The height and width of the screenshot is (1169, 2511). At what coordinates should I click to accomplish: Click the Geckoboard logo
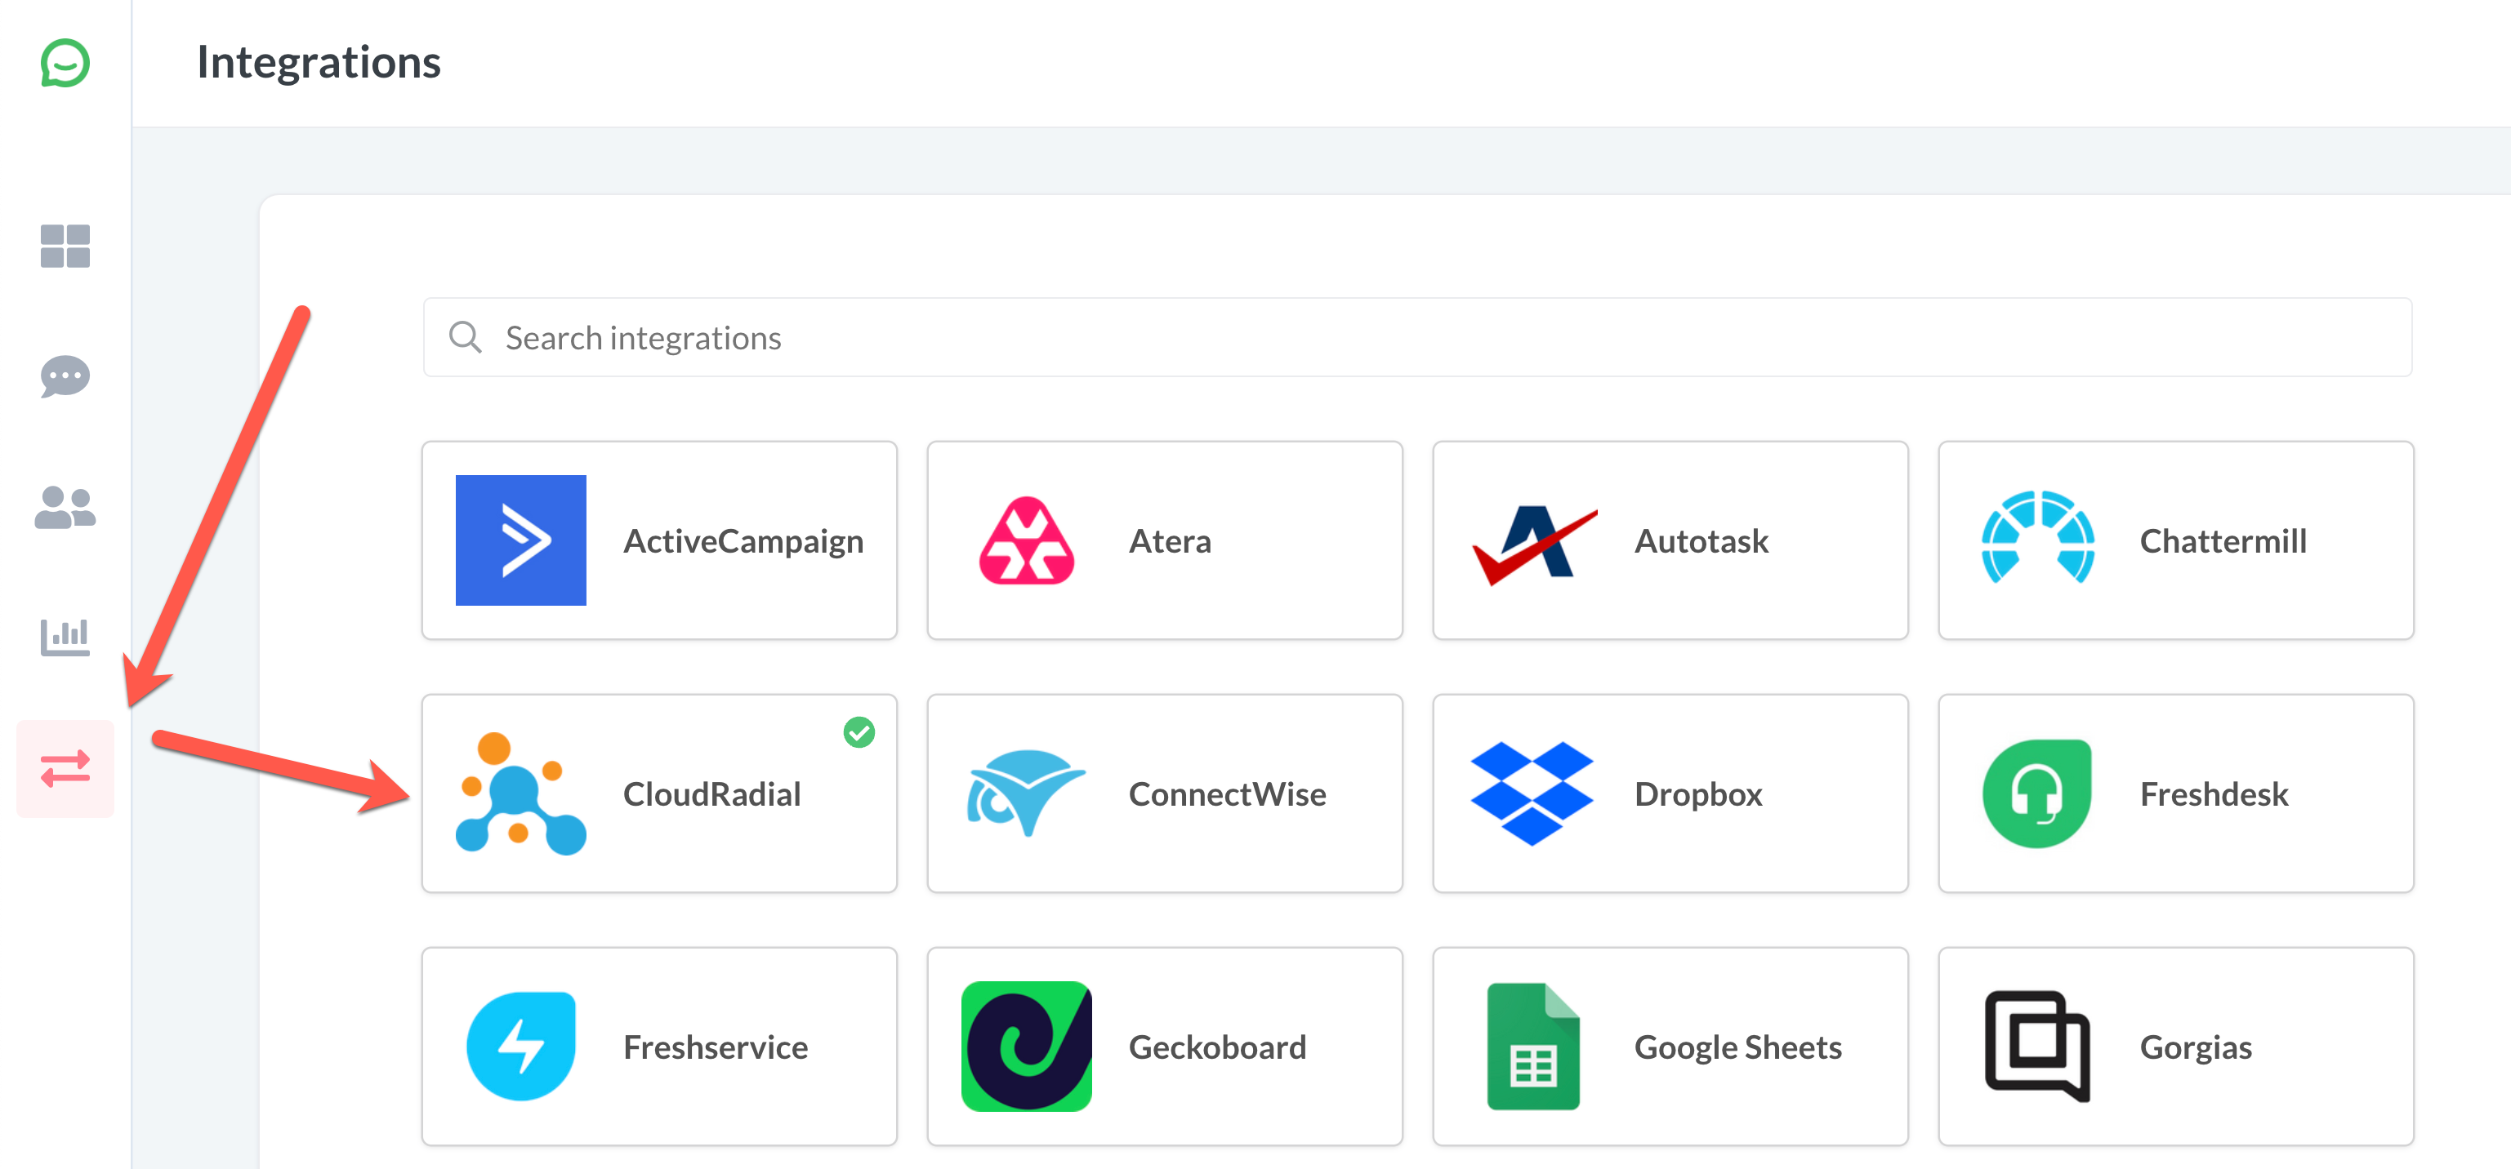coord(1027,1047)
